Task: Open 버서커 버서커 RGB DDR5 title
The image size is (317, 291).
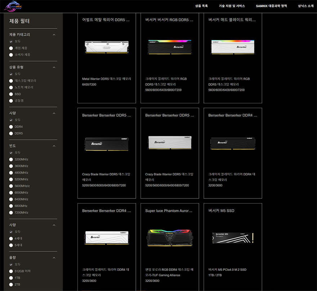Action: 169,20
